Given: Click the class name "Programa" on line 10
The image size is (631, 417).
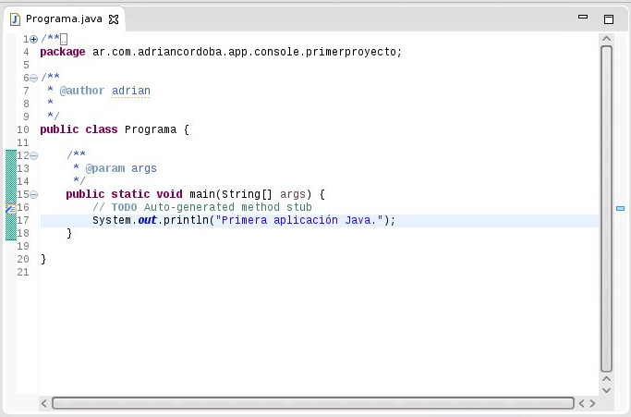Looking at the screenshot, I should tap(151, 129).
